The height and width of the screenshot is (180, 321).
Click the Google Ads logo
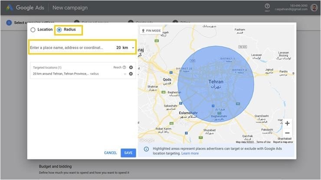click(x=25, y=8)
